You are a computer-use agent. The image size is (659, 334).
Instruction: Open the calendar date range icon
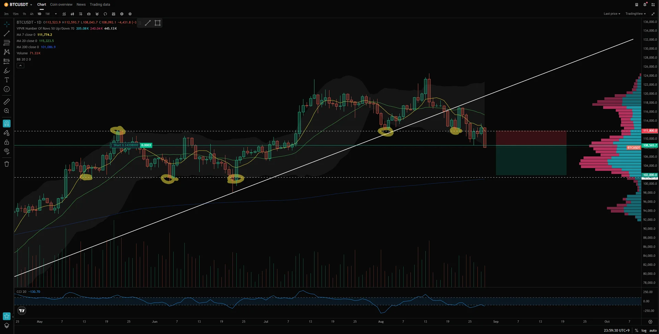point(113,14)
